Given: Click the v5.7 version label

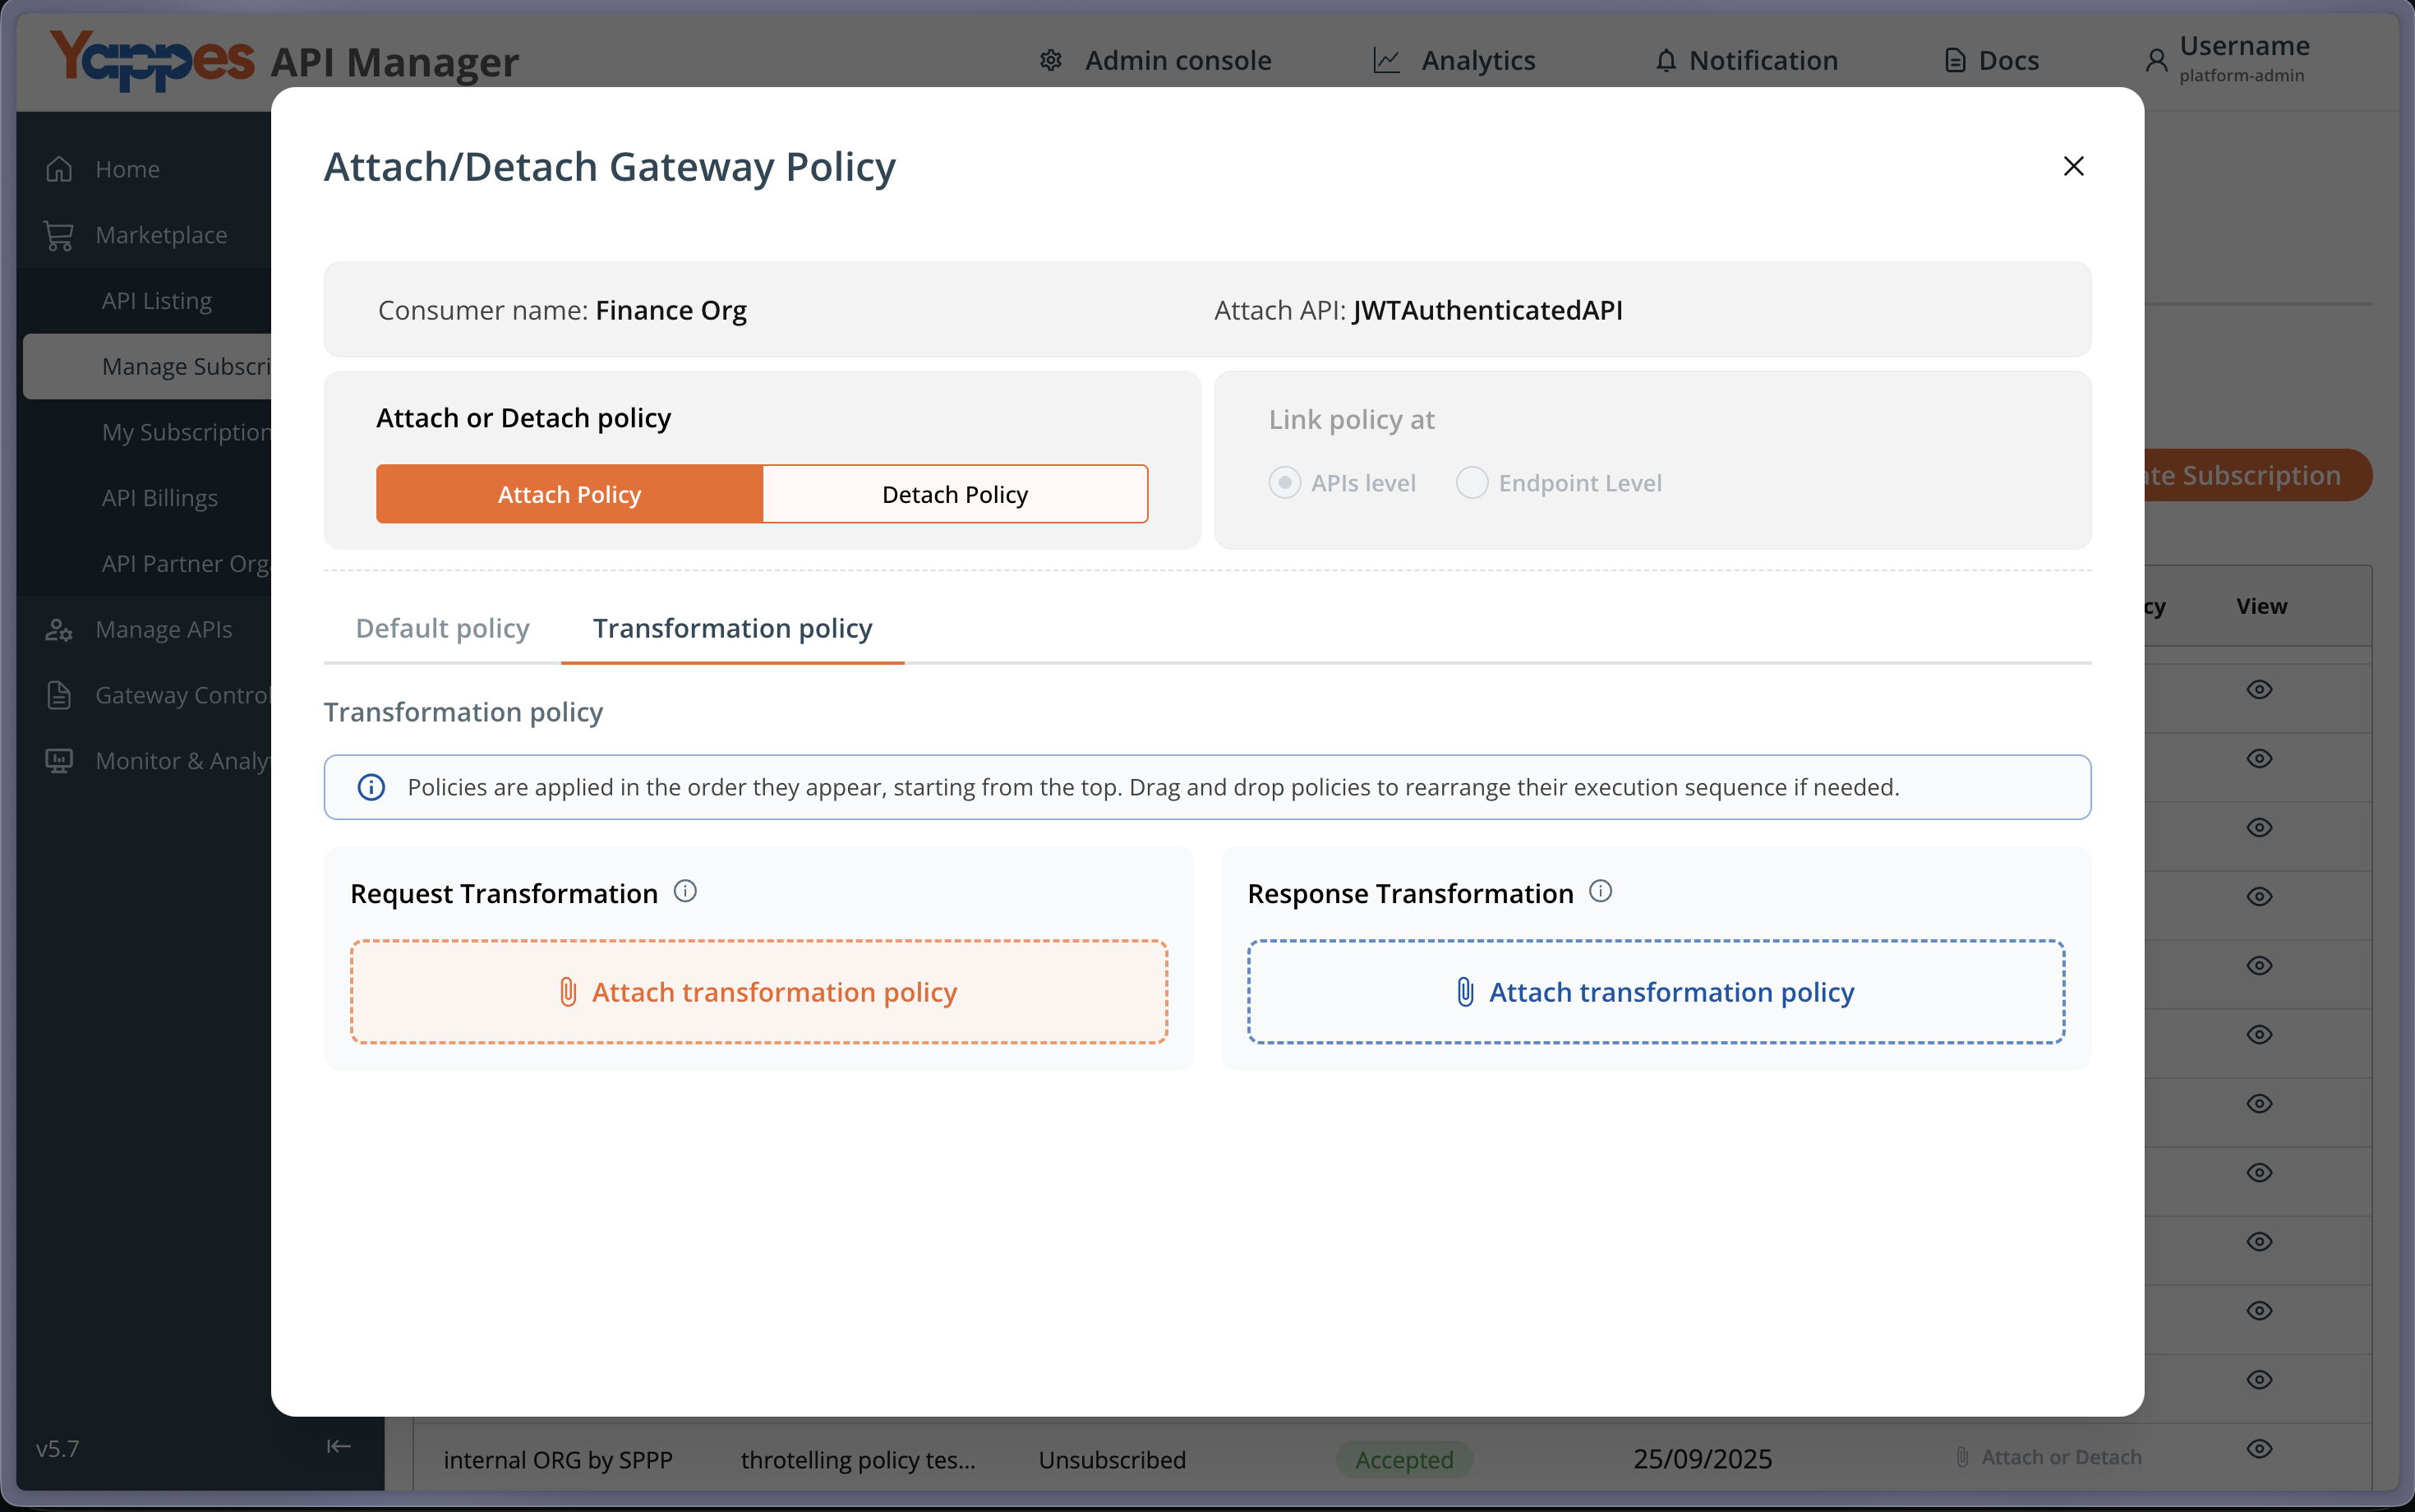Looking at the screenshot, I should [x=58, y=1448].
